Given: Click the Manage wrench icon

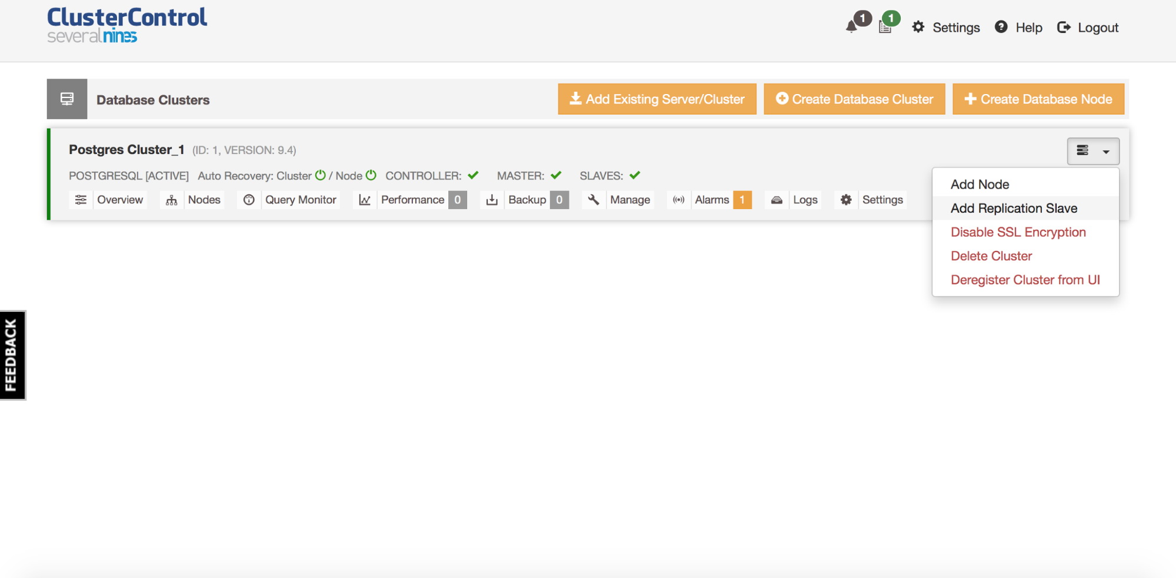Looking at the screenshot, I should pyautogui.click(x=594, y=200).
